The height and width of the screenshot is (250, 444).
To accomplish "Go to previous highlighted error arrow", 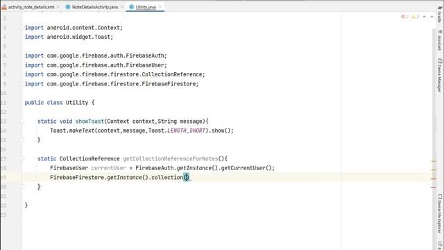I will [425, 17].
